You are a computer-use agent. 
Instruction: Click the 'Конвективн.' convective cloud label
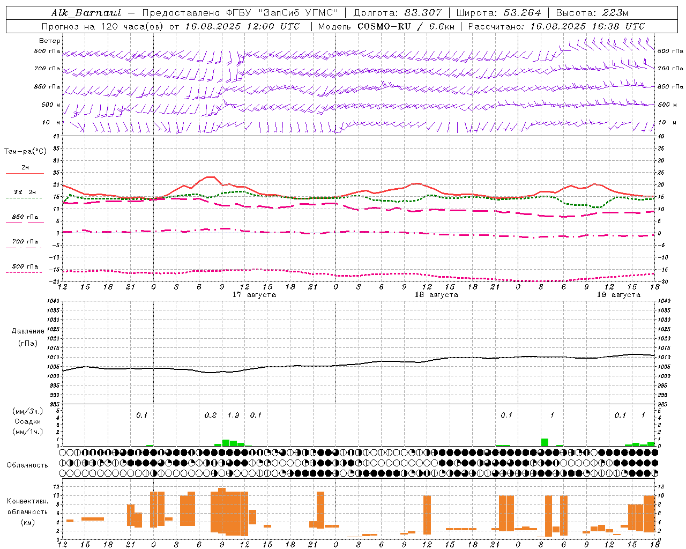click(28, 501)
